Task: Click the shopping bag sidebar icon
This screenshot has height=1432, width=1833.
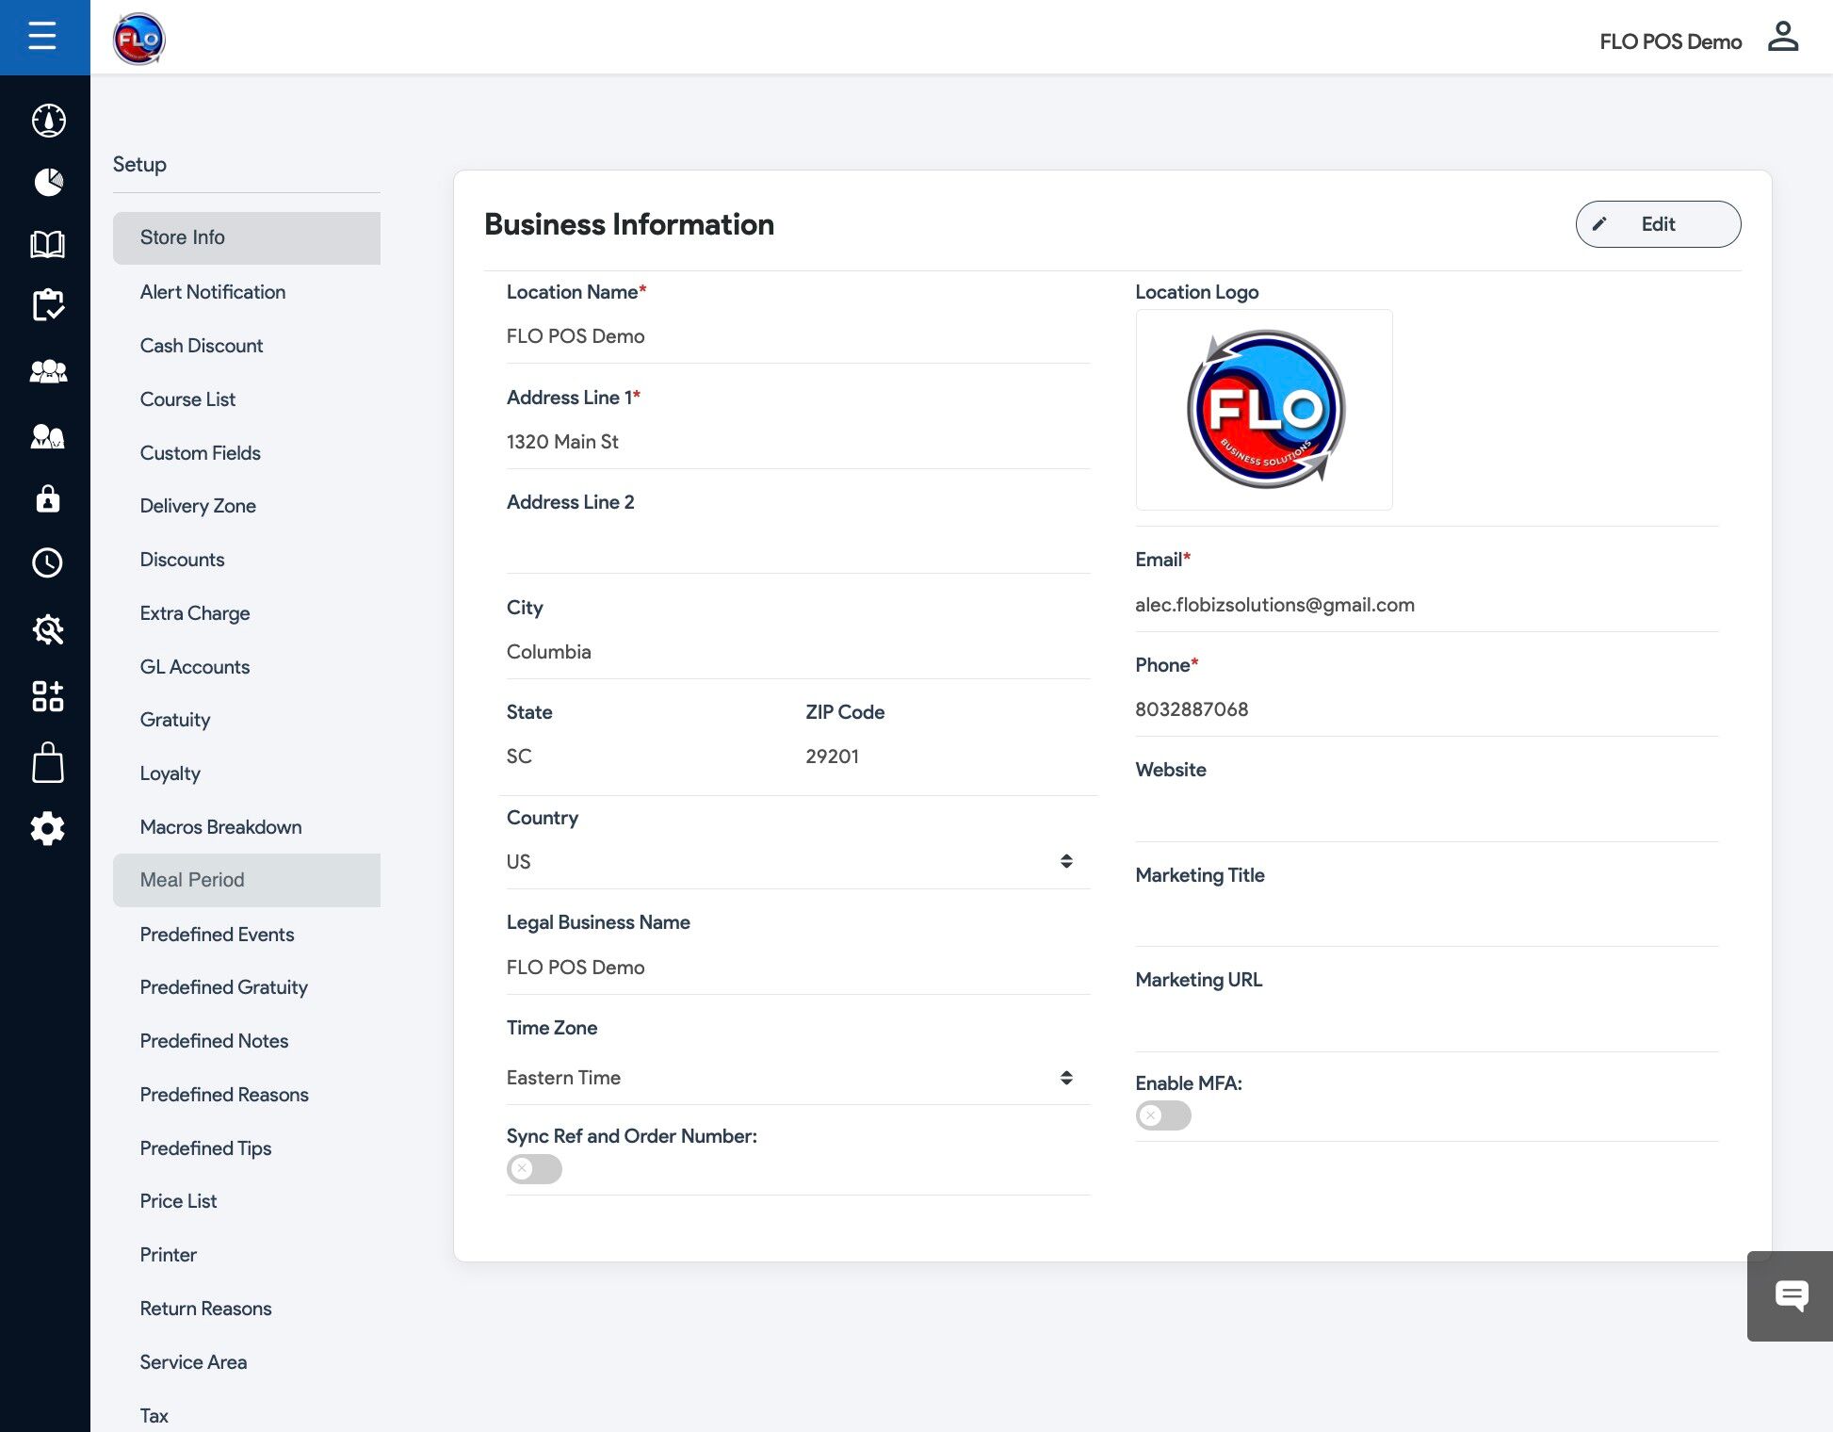Action: point(48,763)
